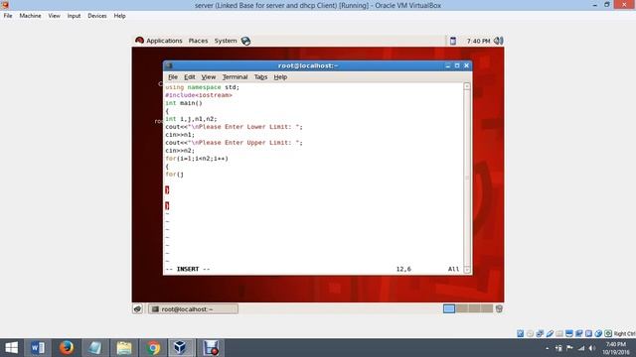This screenshot has width=636, height=357.
Task: Click VirtualBox host key green arrow icon
Action: tap(608, 333)
